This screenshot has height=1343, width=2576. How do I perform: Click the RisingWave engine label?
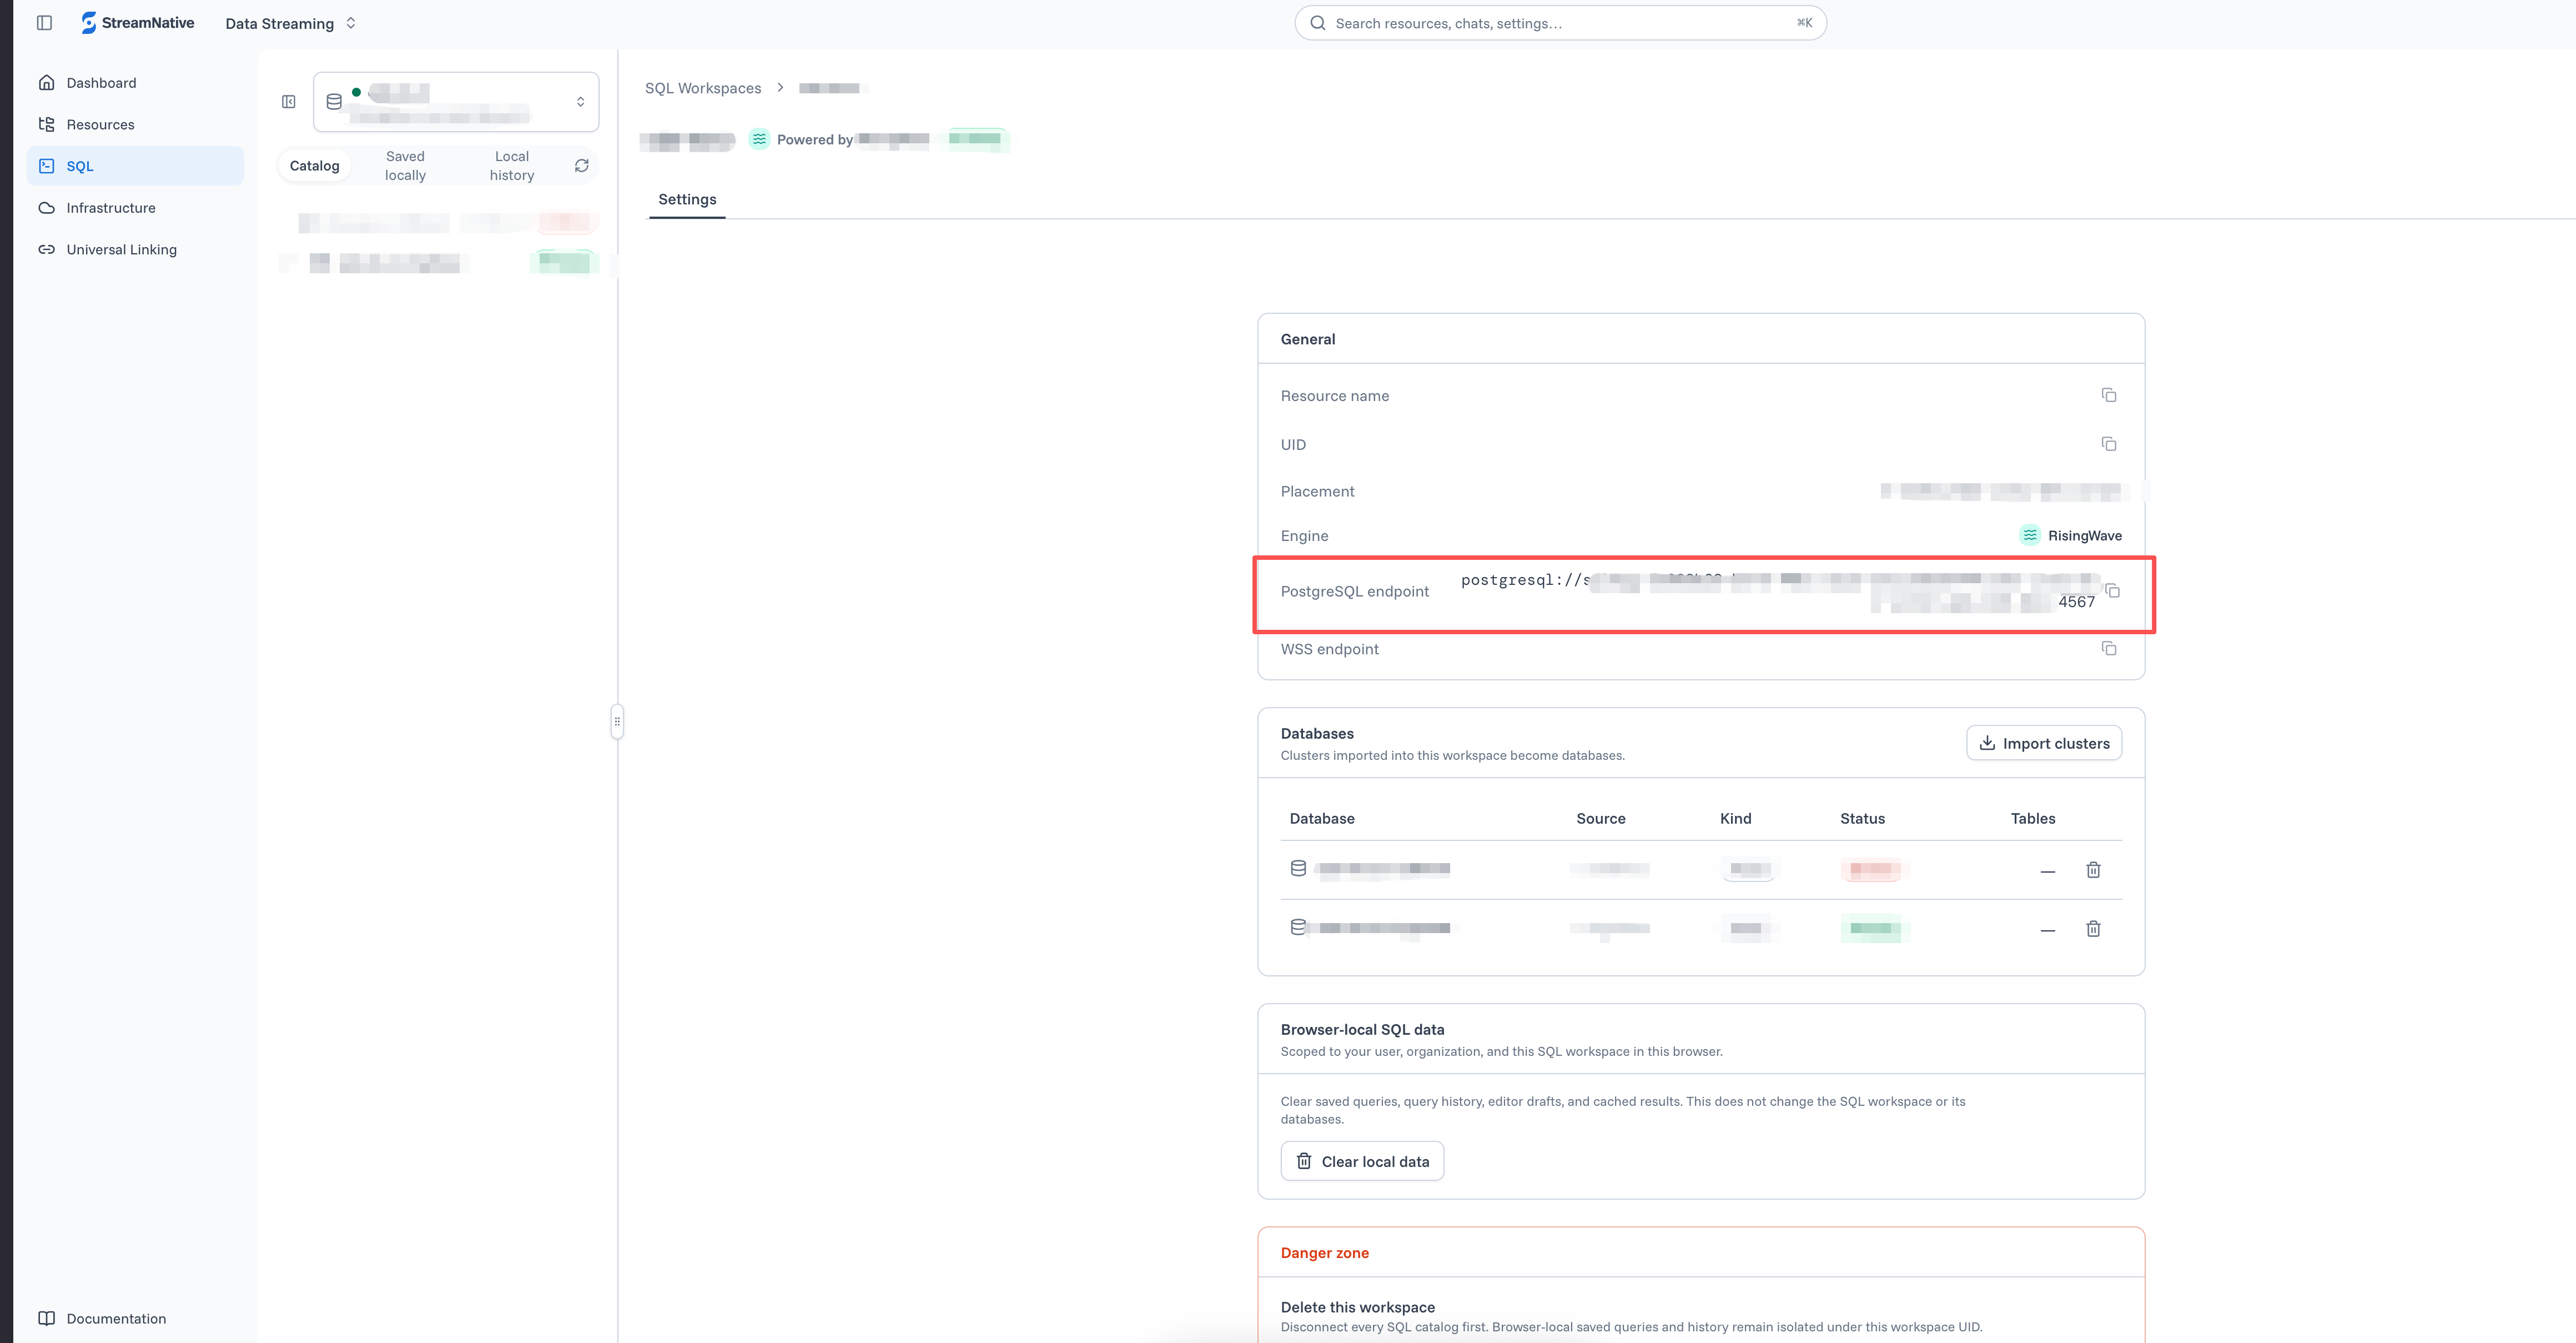point(2084,535)
